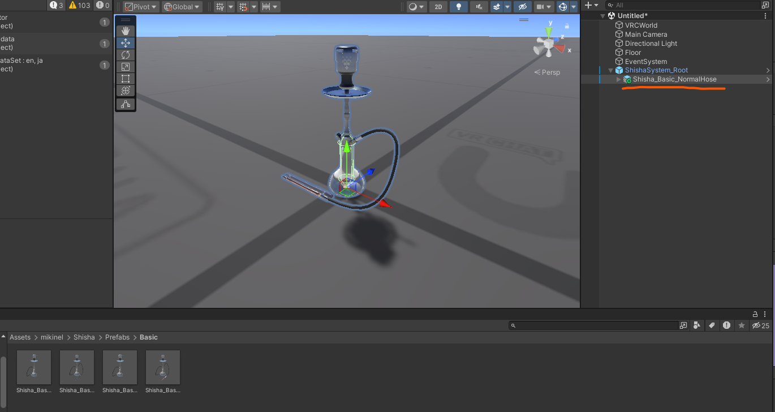
Task: Click the Search by Label icon
Action: point(712,325)
